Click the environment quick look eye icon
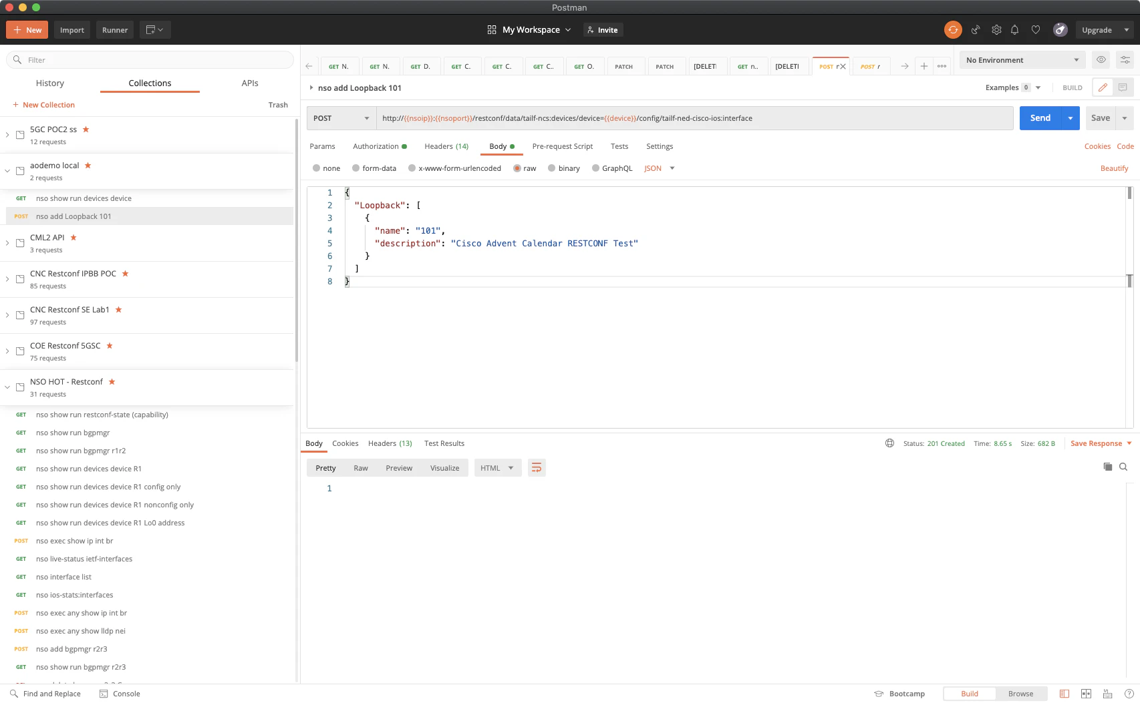This screenshot has height=703, width=1140. pyautogui.click(x=1101, y=60)
